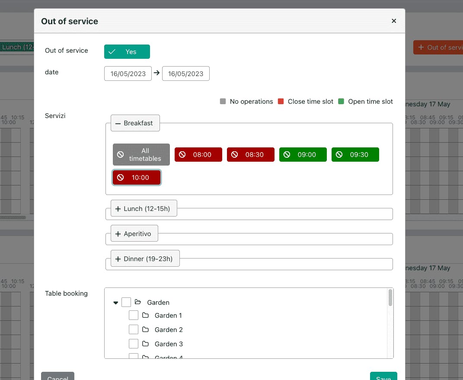Collapse the Breakfast service section
The image size is (463, 380).
tap(135, 123)
